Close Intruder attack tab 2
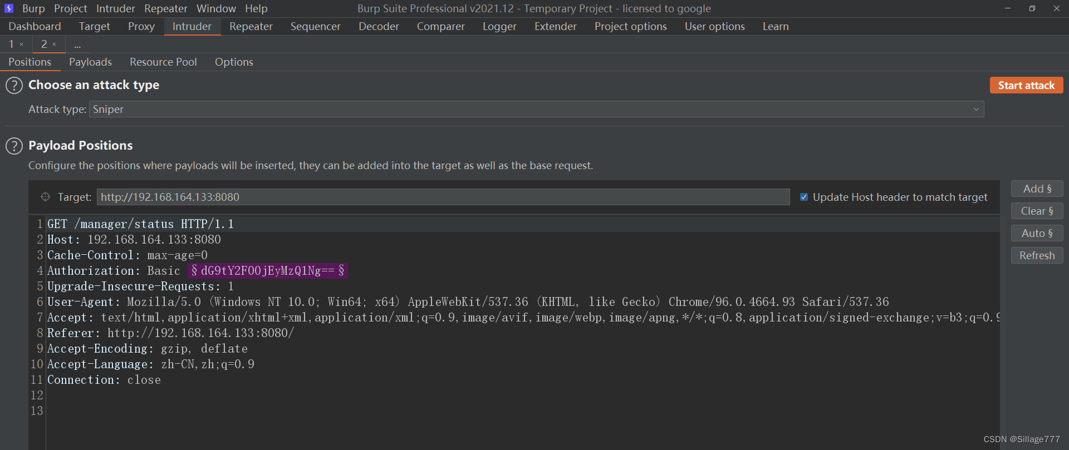The image size is (1069, 450). (54, 44)
